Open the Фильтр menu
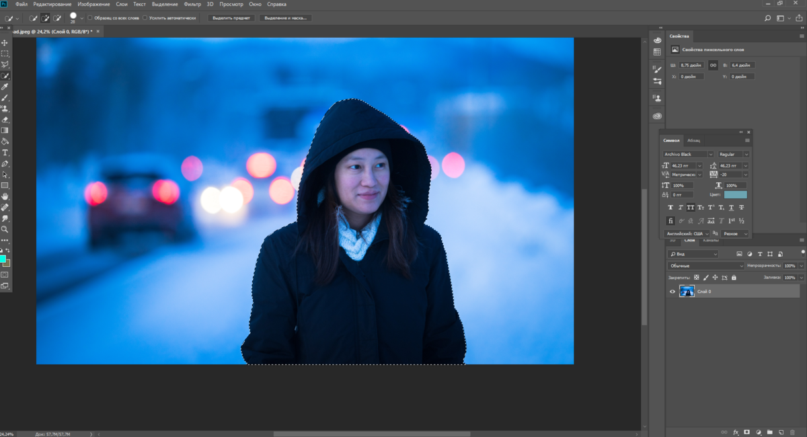Screen dimensions: 807x437 pyautogui.click(x=192, y=4)
